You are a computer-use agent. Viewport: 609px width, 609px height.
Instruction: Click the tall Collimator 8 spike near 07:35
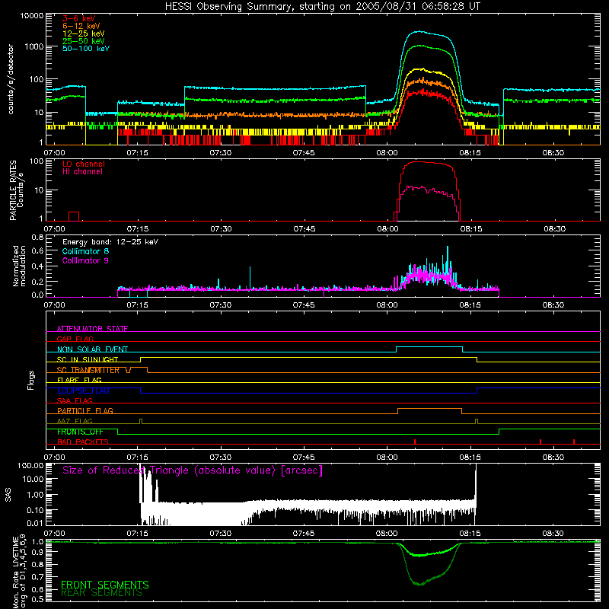point(250,277)
